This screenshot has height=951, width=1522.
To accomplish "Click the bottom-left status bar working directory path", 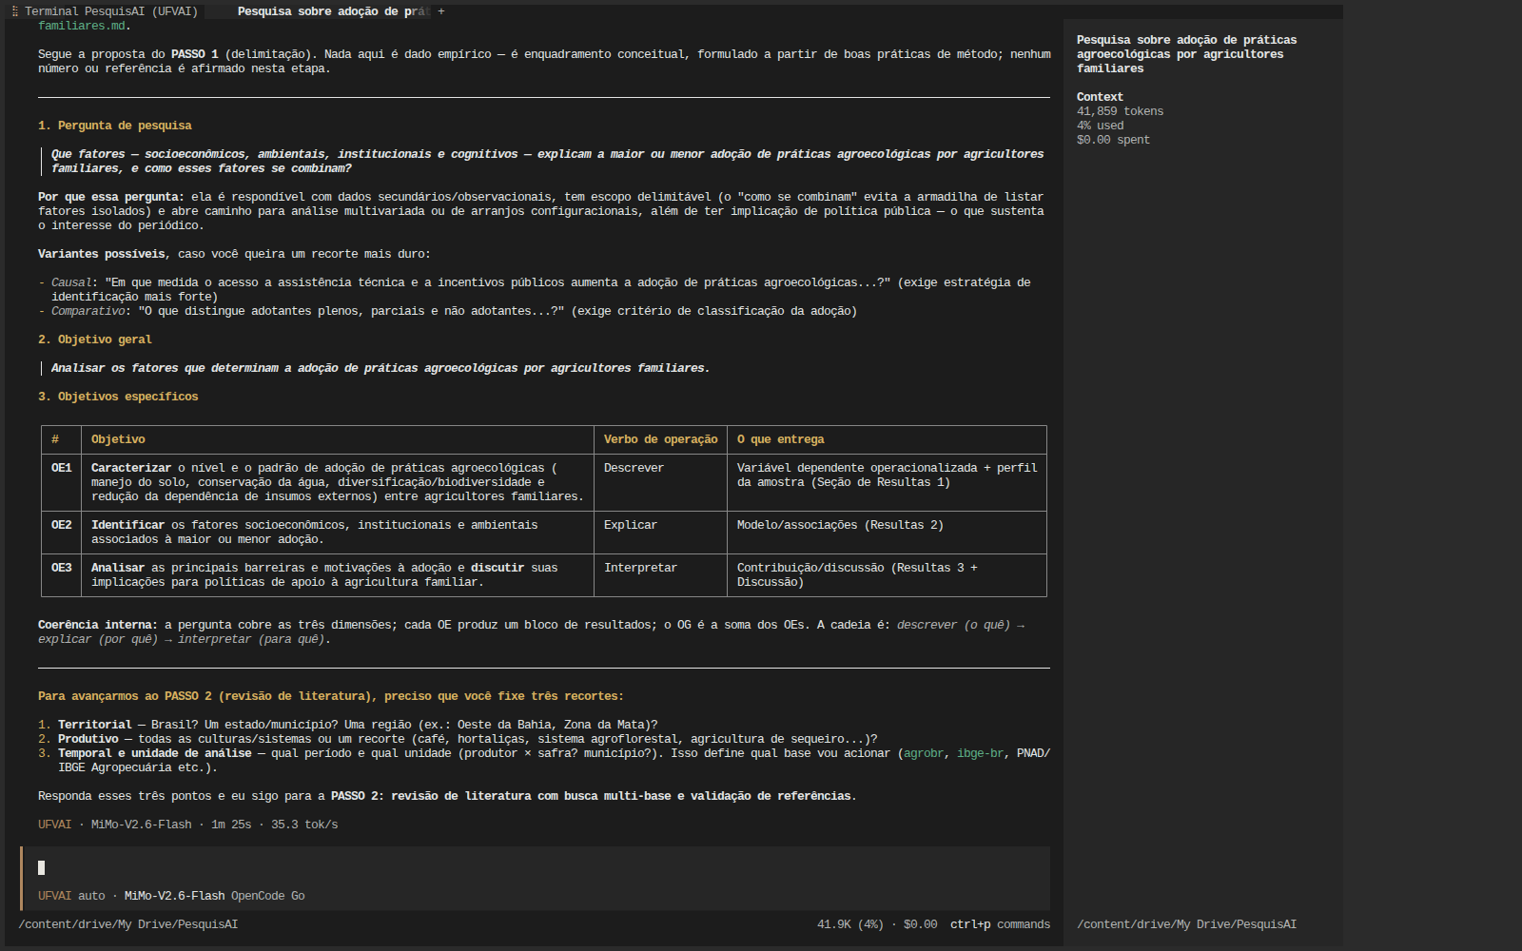I will pos(128,924).
